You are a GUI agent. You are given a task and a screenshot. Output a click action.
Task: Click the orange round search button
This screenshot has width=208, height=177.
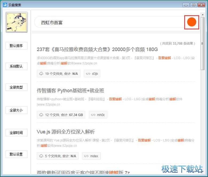[191, 22]
